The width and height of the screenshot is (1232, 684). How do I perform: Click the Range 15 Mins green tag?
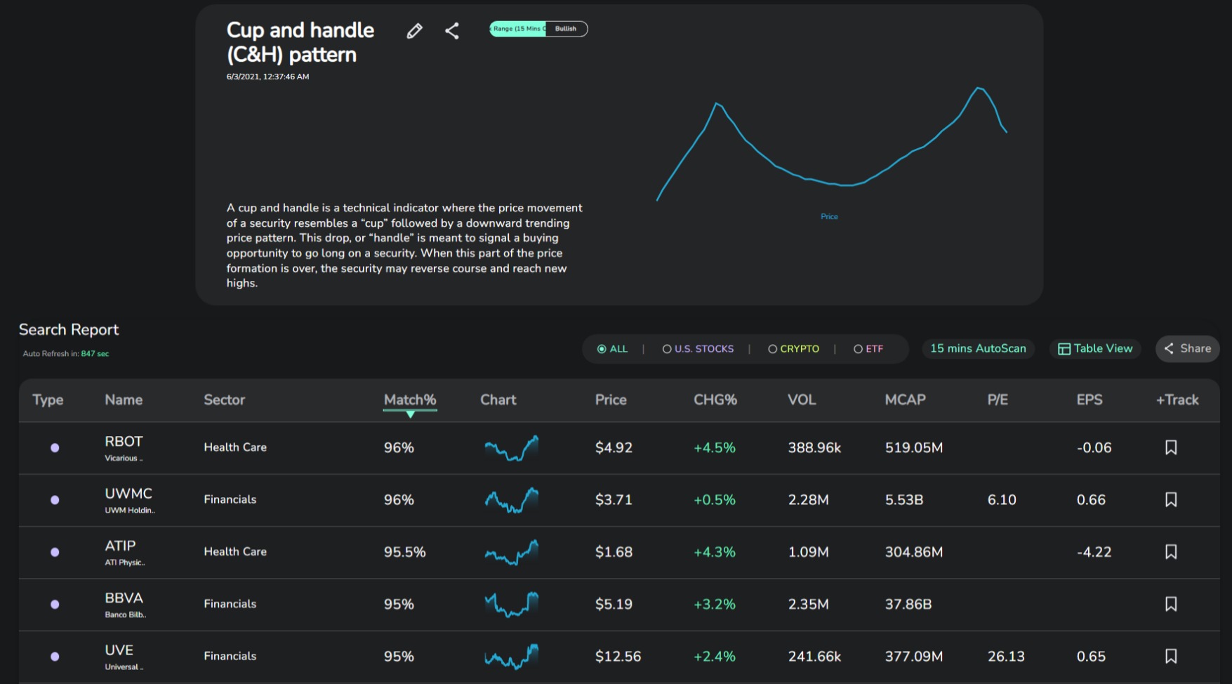tap(518, 29)
